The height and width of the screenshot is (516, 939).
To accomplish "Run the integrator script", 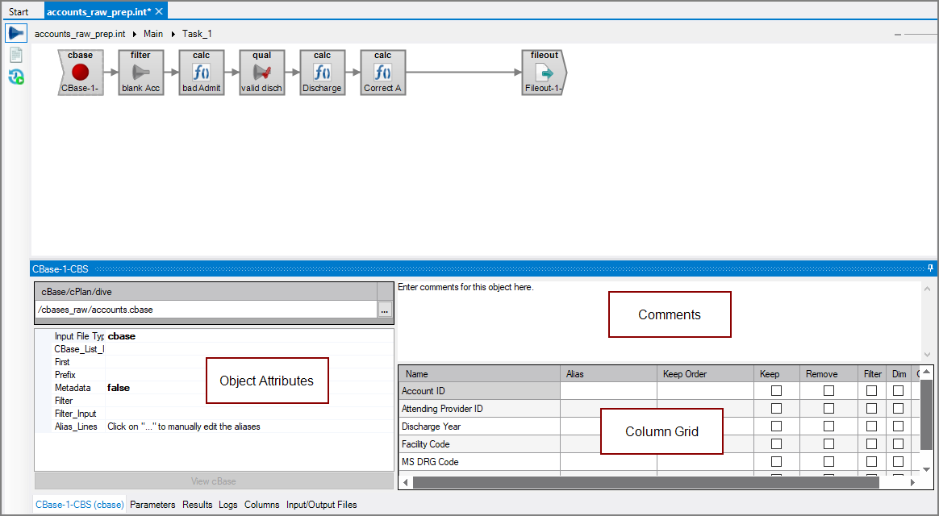I will 15,32.
